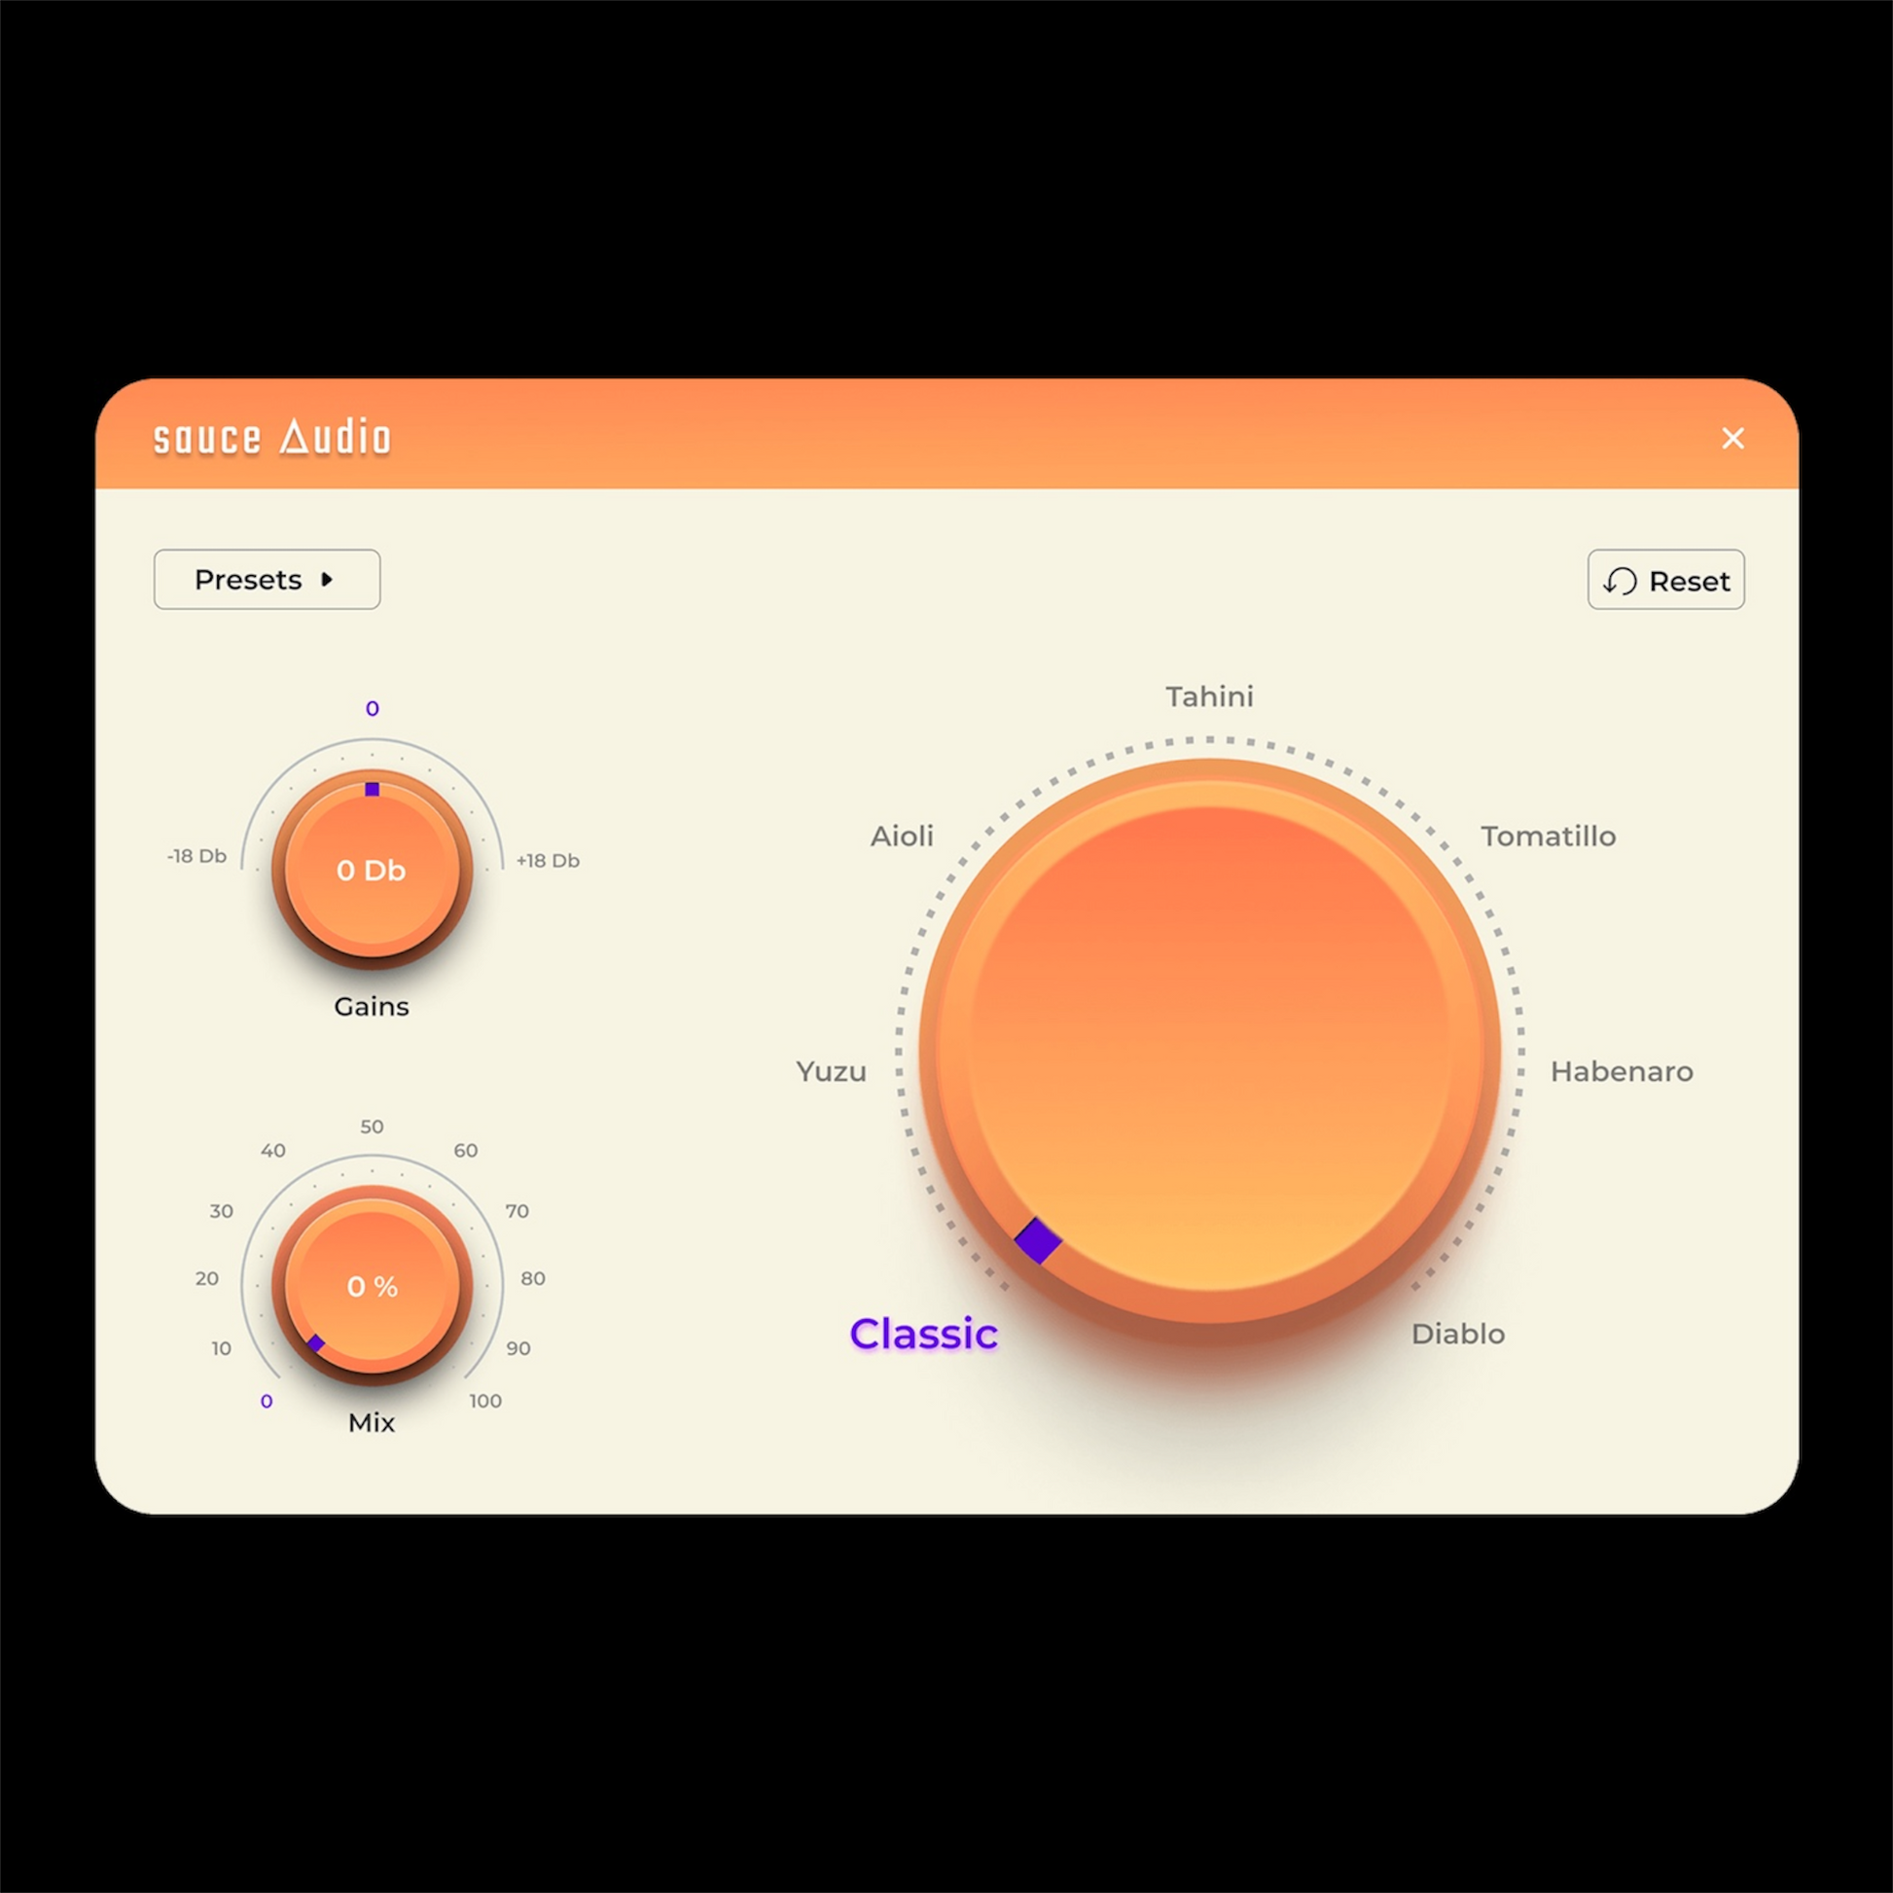
Task: Click the Mix knob center
Action: pyautogui.click(x=372, y=1286)
